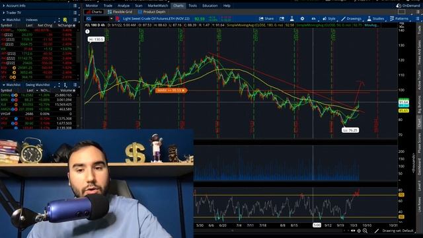Sort Swing Watchlist by Volume column
The height and width of the screenshot is (238, 423).
click(x=66, y=91)
